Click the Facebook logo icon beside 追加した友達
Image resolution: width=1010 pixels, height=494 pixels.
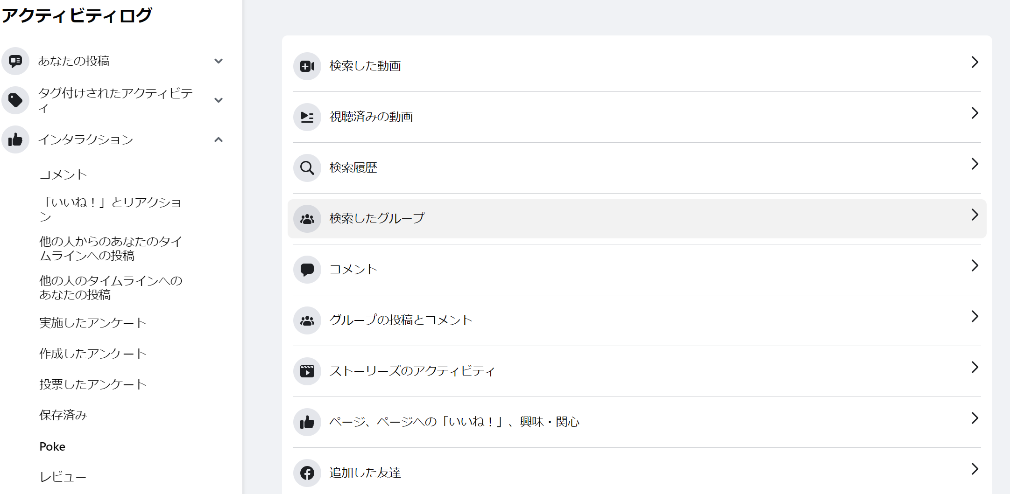click(x=307, y=473)
